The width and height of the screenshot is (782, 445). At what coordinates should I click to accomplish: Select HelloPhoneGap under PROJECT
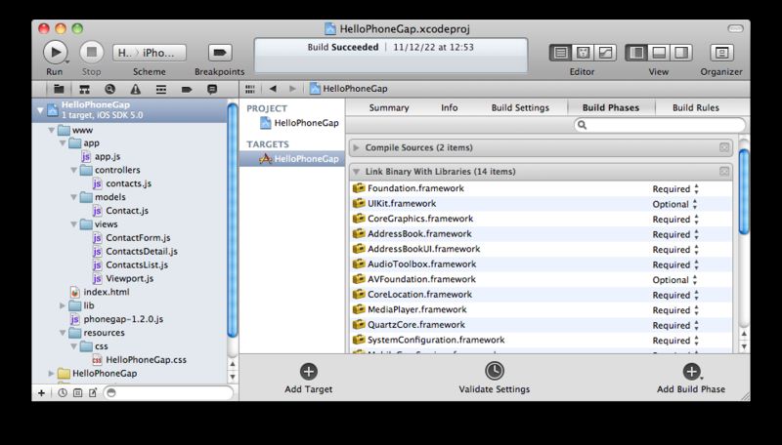tap(306, 123)
